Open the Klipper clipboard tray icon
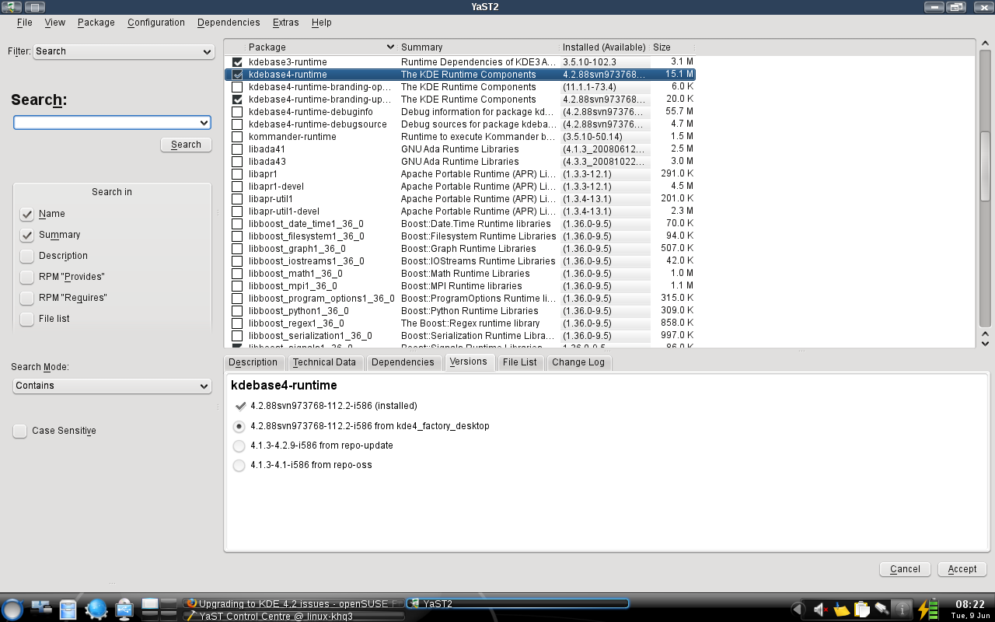Screen dimensions: 995x622 [x=861, y=610]
